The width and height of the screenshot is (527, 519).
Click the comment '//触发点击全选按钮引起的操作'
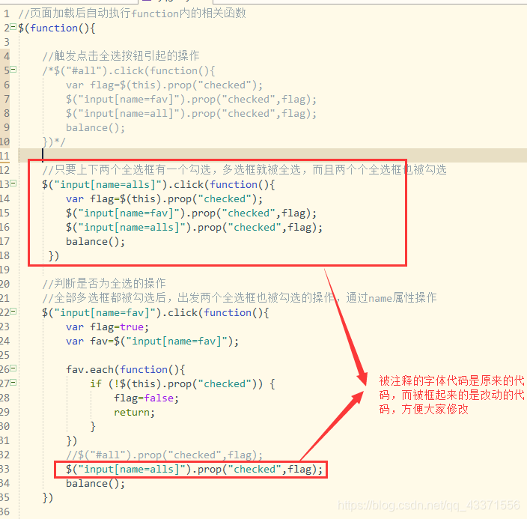point(121,56)
